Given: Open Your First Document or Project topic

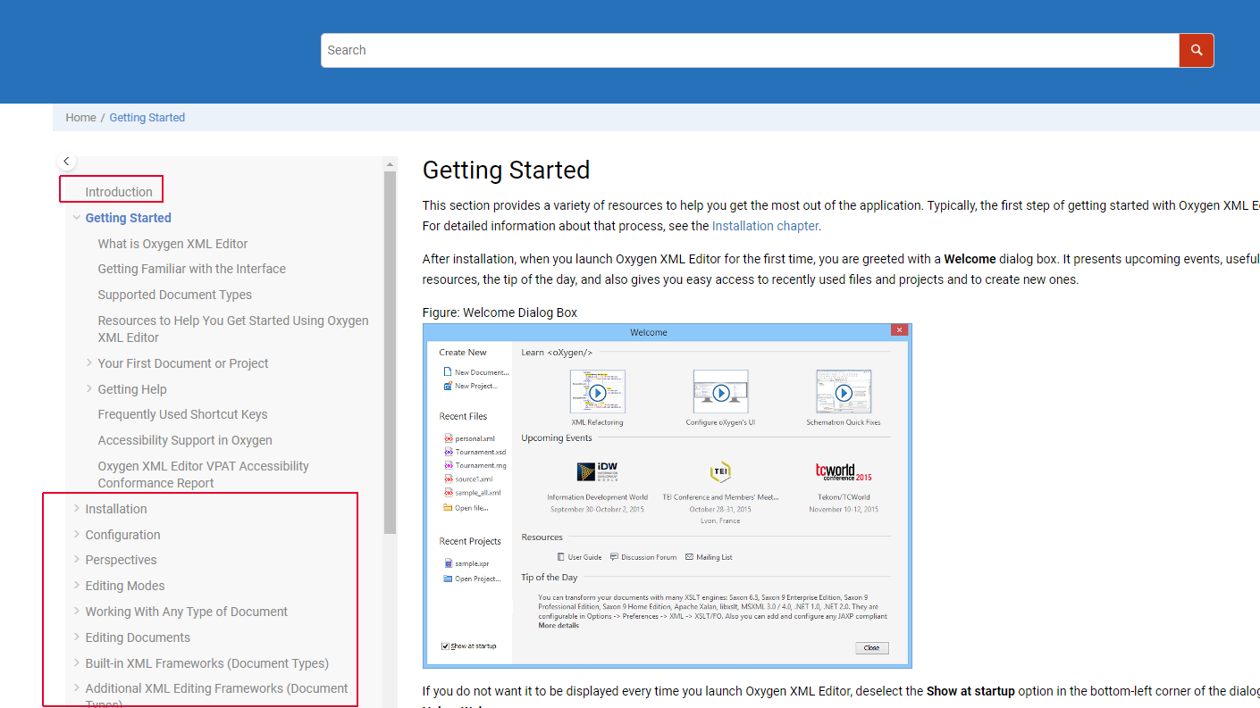Looking at the screenshot, I should click(x=183, y=363).
